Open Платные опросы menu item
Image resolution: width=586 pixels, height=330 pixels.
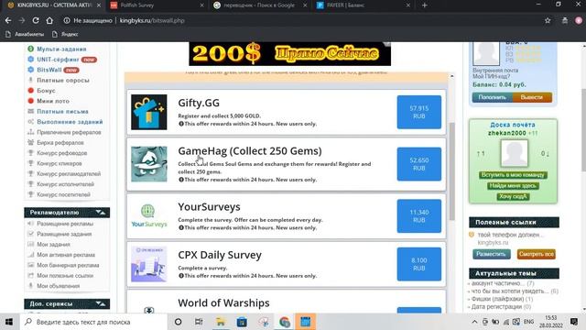[63, 80]
